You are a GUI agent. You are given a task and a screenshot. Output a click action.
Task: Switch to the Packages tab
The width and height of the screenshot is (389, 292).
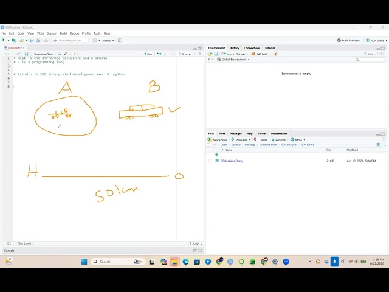click(236, 134)
